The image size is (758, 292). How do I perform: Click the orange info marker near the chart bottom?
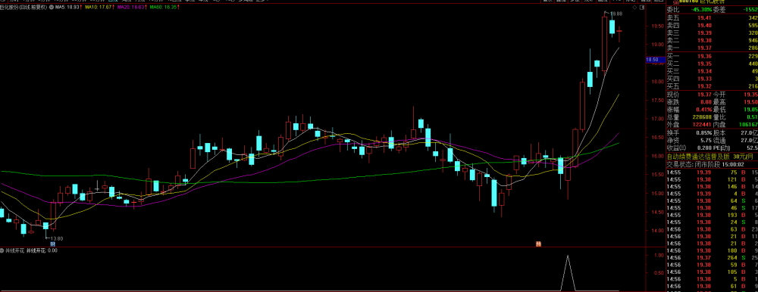538,244
